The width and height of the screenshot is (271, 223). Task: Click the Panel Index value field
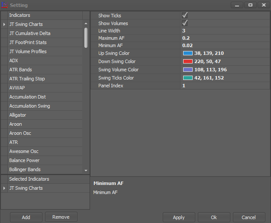click(x=225, y=86)
